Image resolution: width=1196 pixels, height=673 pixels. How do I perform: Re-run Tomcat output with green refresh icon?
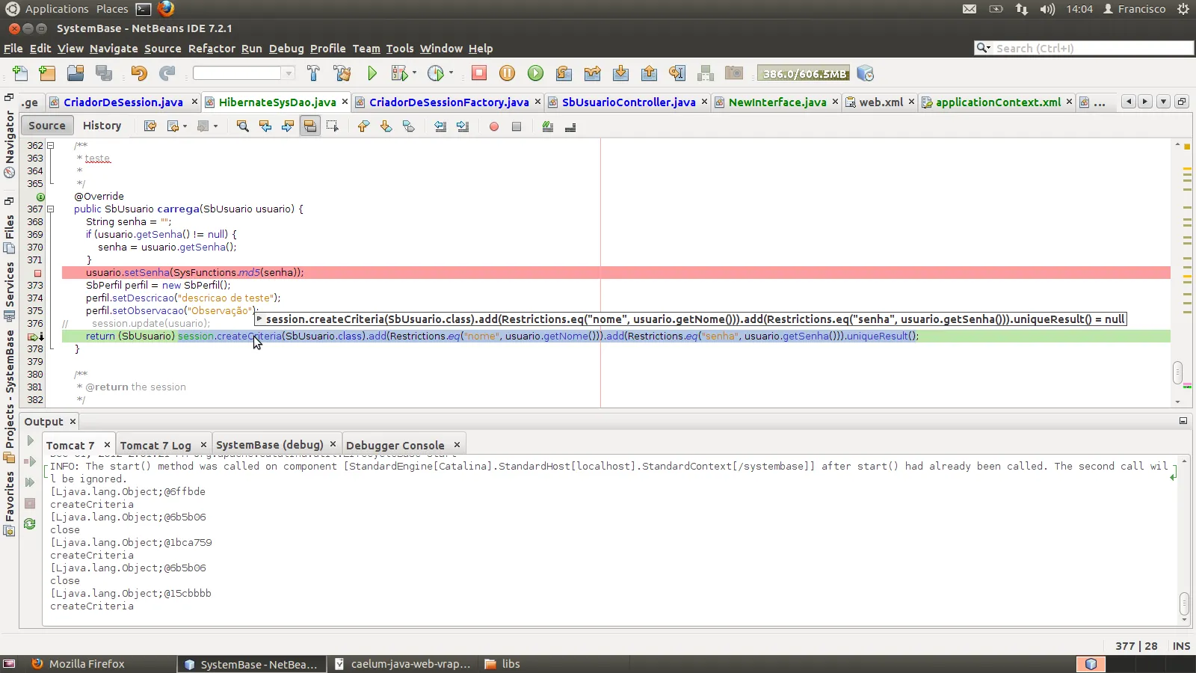click(x=30, y=524)
